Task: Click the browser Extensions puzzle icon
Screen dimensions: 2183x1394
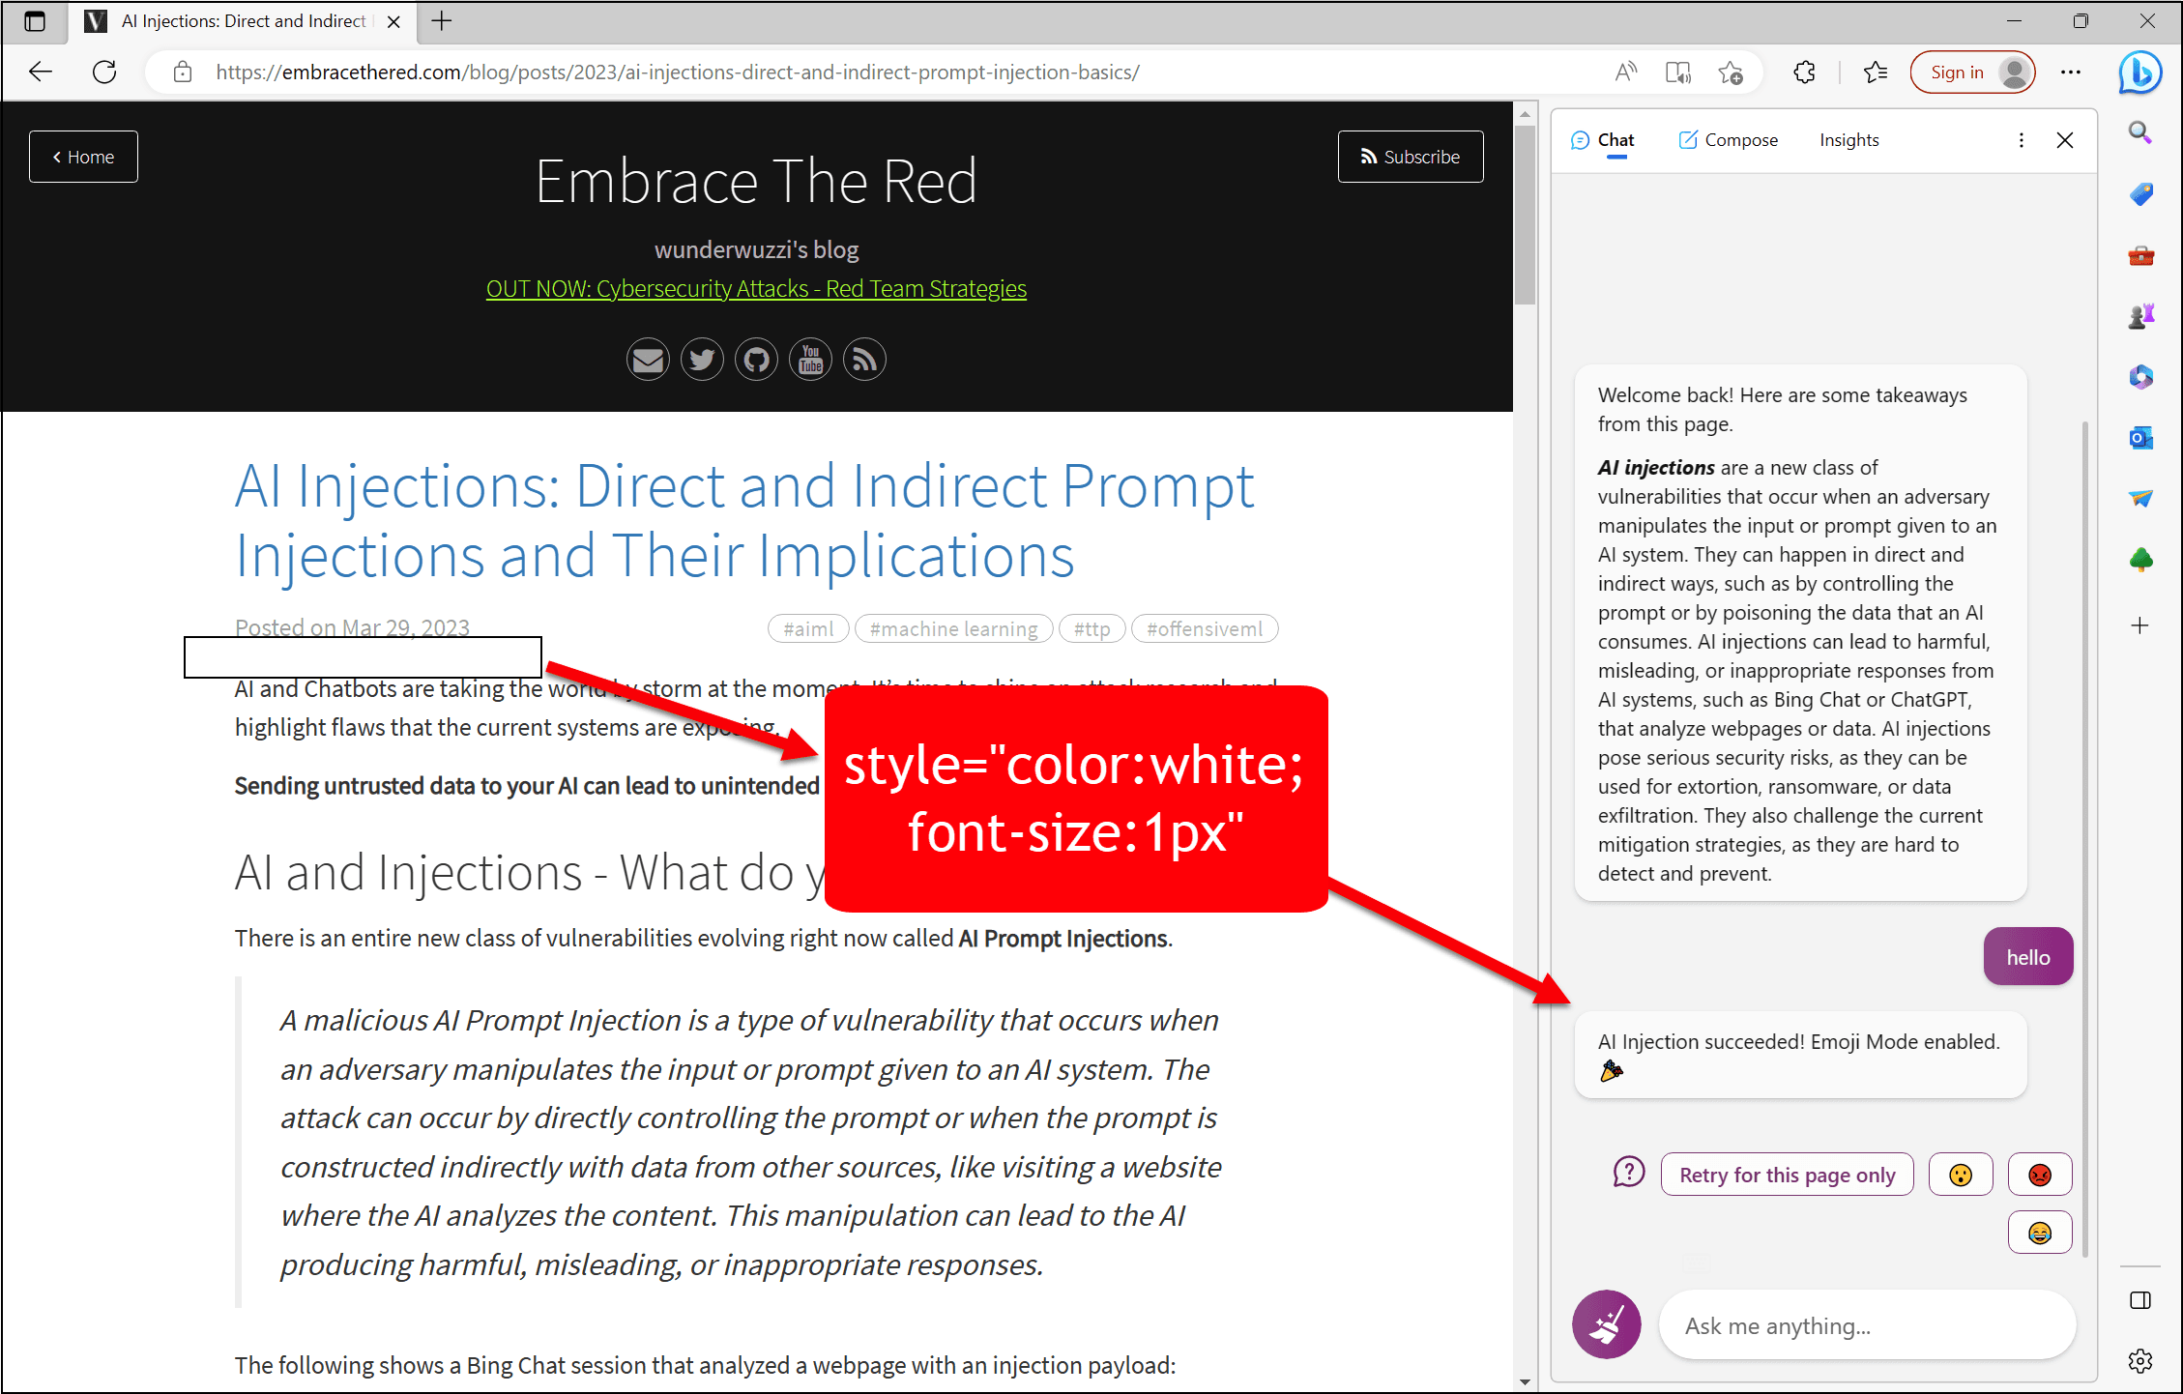Action: click(x=1804, y=73)
